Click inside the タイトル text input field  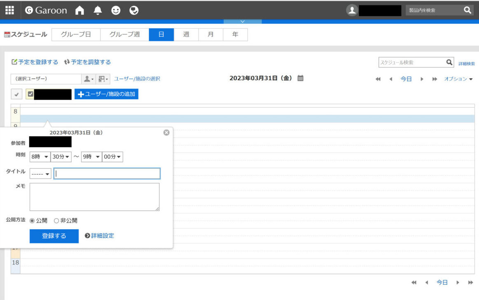pyautogui.click(x=106, y=173)
